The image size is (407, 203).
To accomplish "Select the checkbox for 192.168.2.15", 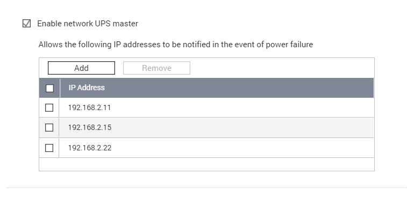I will (x=49, y=128).
